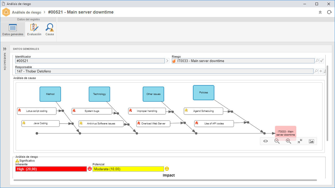Select the Method category box
The height and width of the screenshot is (188, 335).
50,94
